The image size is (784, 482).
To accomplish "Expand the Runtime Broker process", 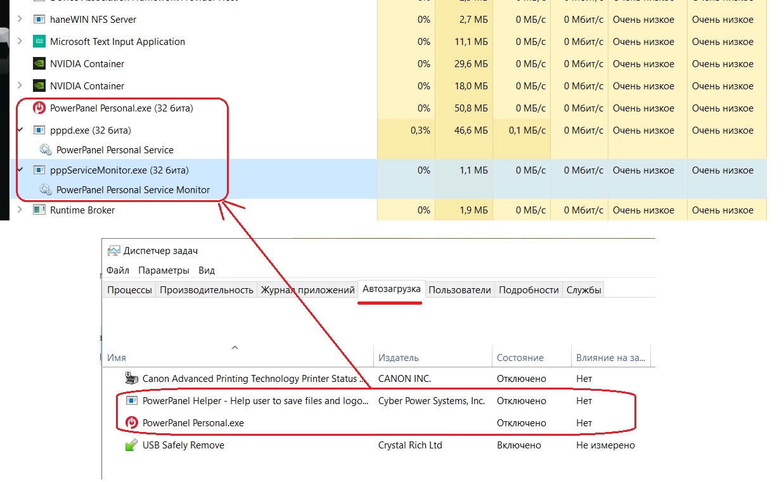I will (x=20, y=210).
